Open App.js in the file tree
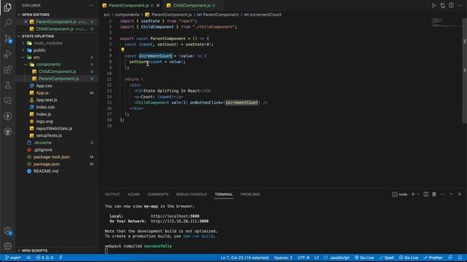 pos(42,93)
